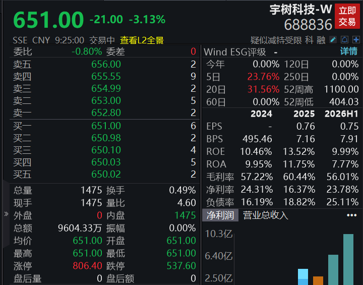
Task: Click the 52周高 value 1100.00
Action: pyautogui.click(x=341, y=89)
